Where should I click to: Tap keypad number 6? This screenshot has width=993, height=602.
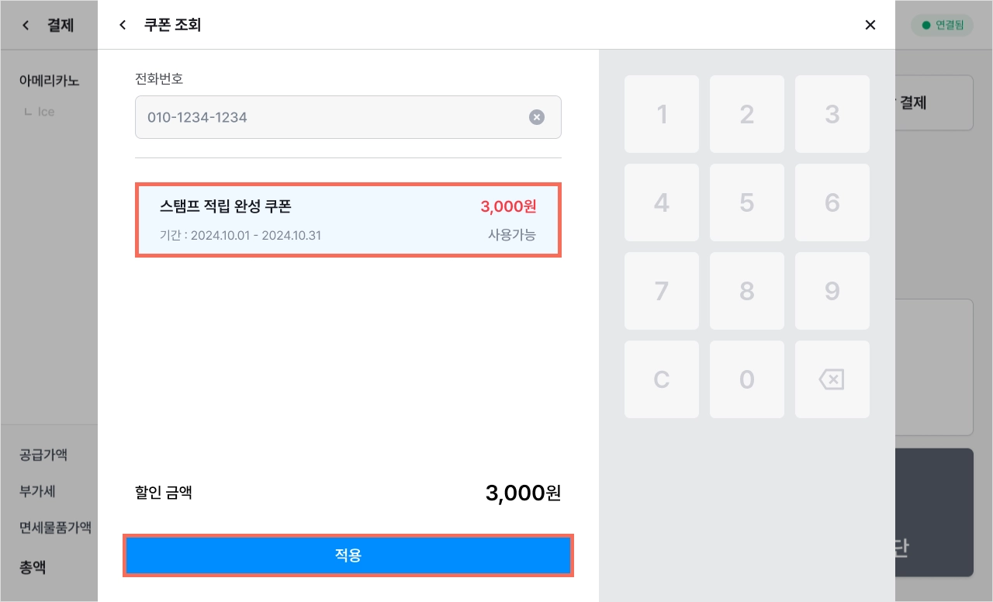[x=832, y=202]
